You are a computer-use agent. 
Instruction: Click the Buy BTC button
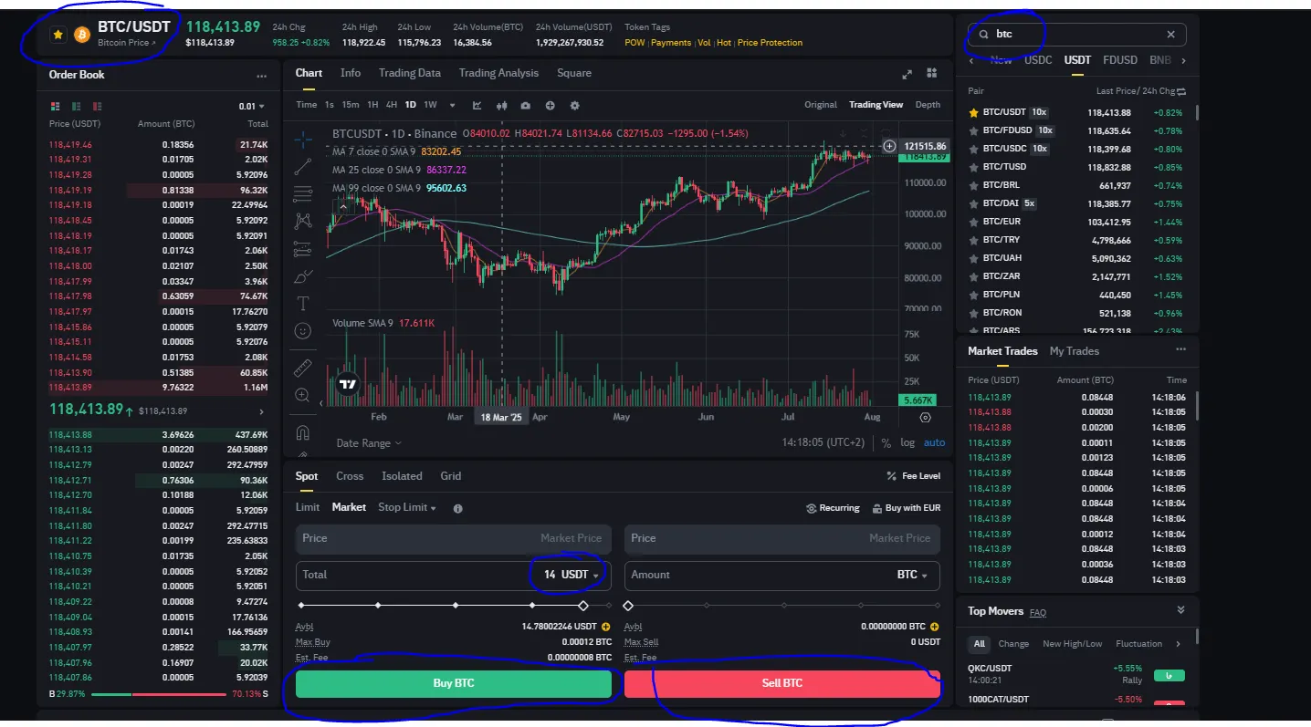point(454,683)
